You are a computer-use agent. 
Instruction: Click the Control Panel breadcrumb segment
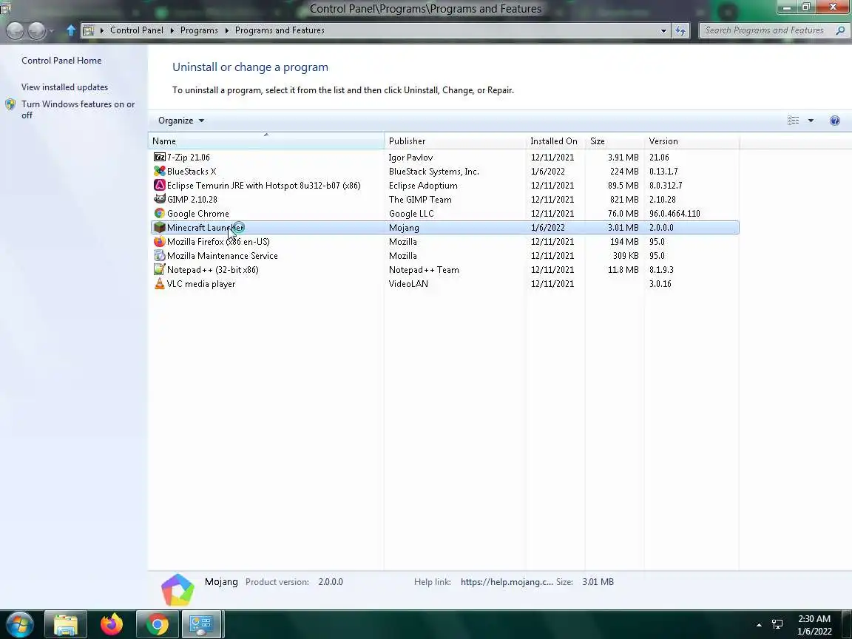point(136,30)
